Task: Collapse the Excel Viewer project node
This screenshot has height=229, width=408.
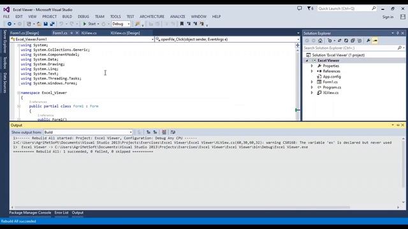Action: pyautogui.click(x=307, y=60)
